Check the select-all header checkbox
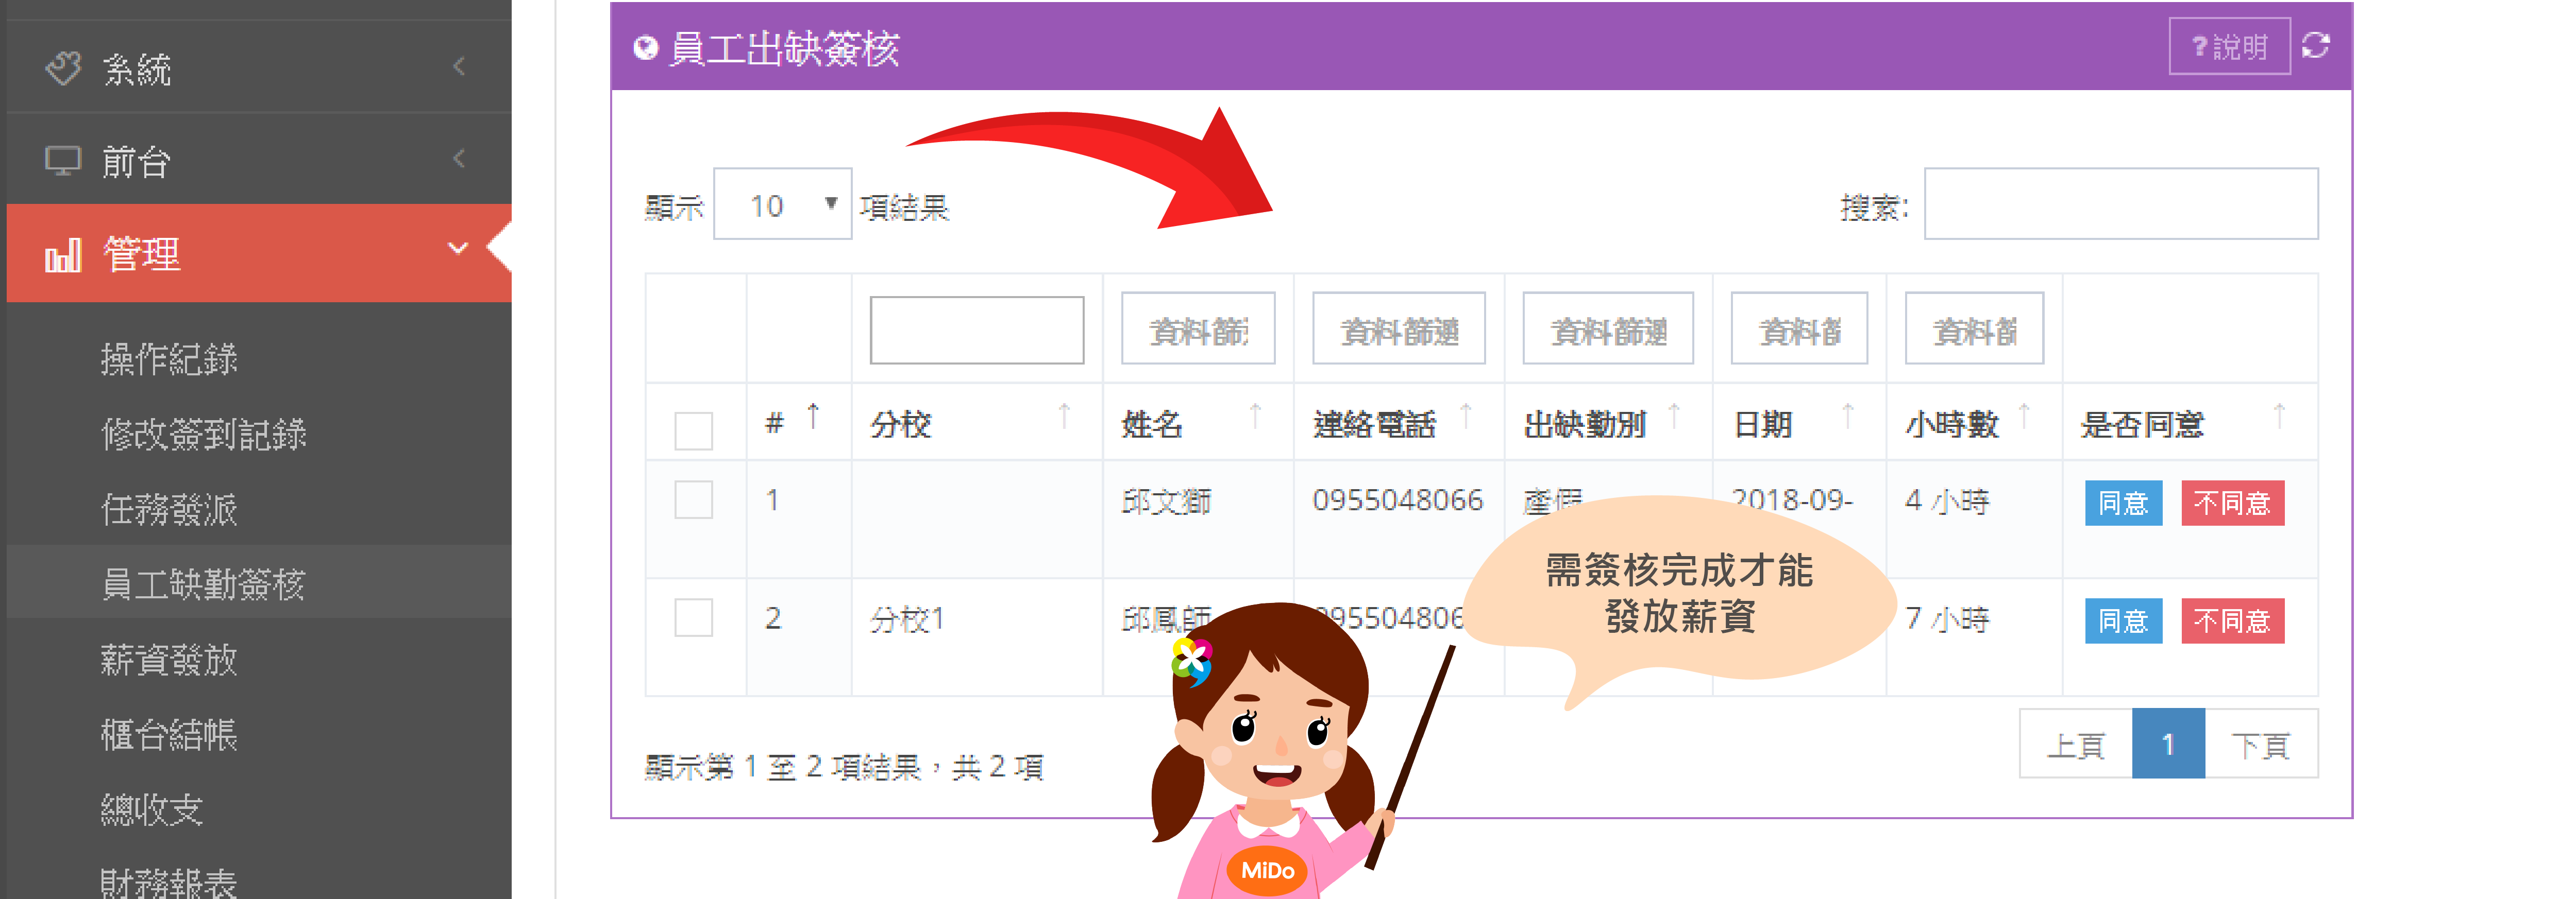2576x899 pixels. [x=693, y=431]
